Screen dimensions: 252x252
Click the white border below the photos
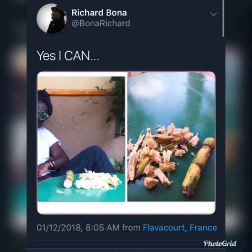pos(126,207)
